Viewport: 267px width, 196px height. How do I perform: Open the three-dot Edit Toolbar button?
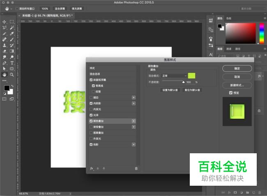click(4, 81)
